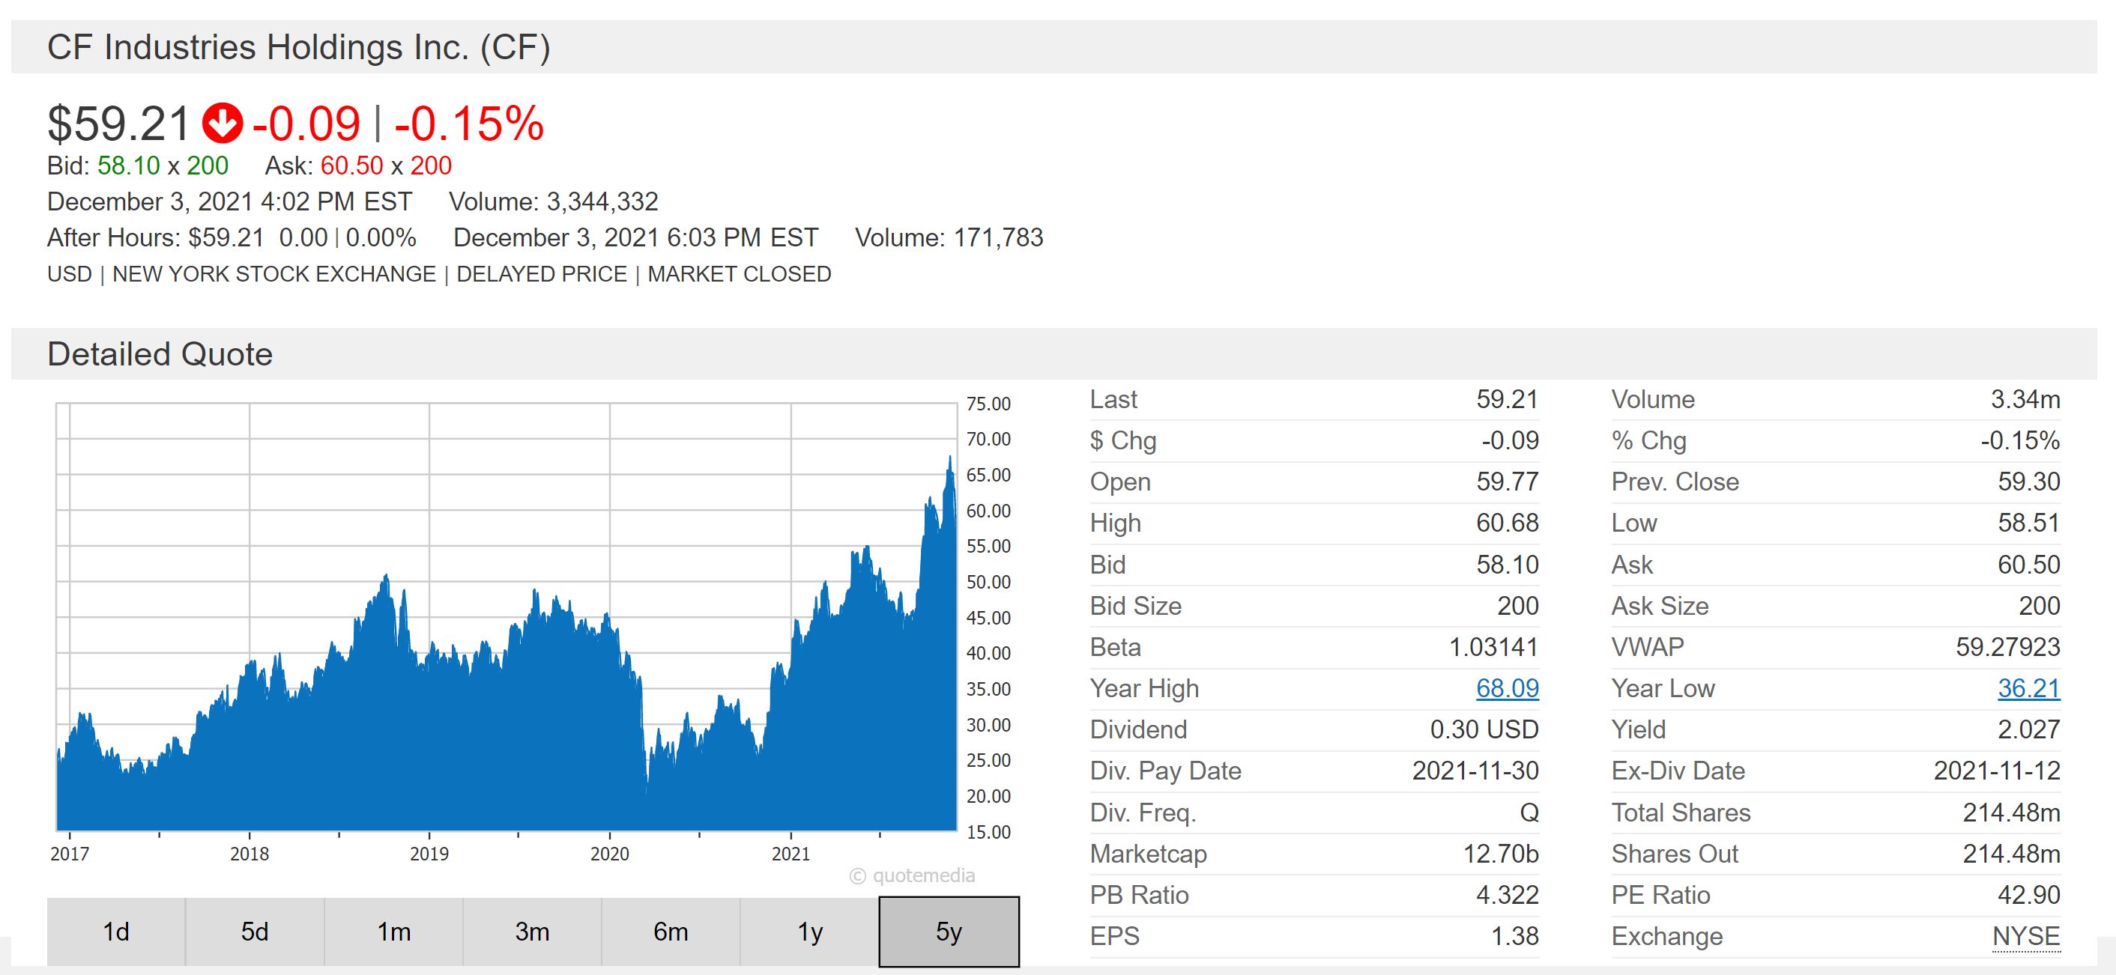Image resolution: width=2116 pixels, height=975 pixels.
Task: Click the Detailed Quote section header
Action: coord(160,354)
